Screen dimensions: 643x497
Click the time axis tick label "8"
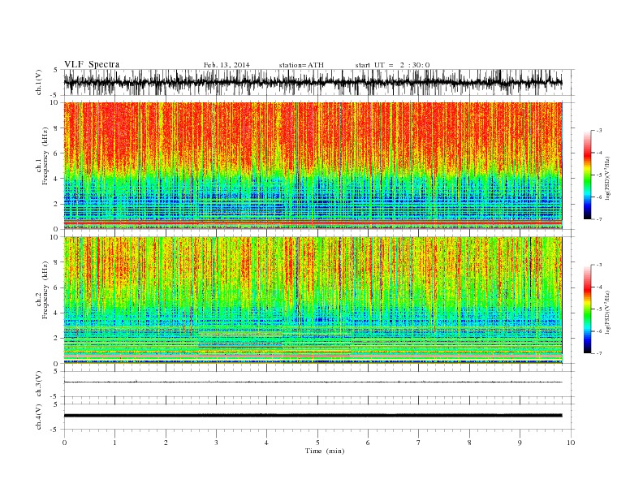click(469, 443)
